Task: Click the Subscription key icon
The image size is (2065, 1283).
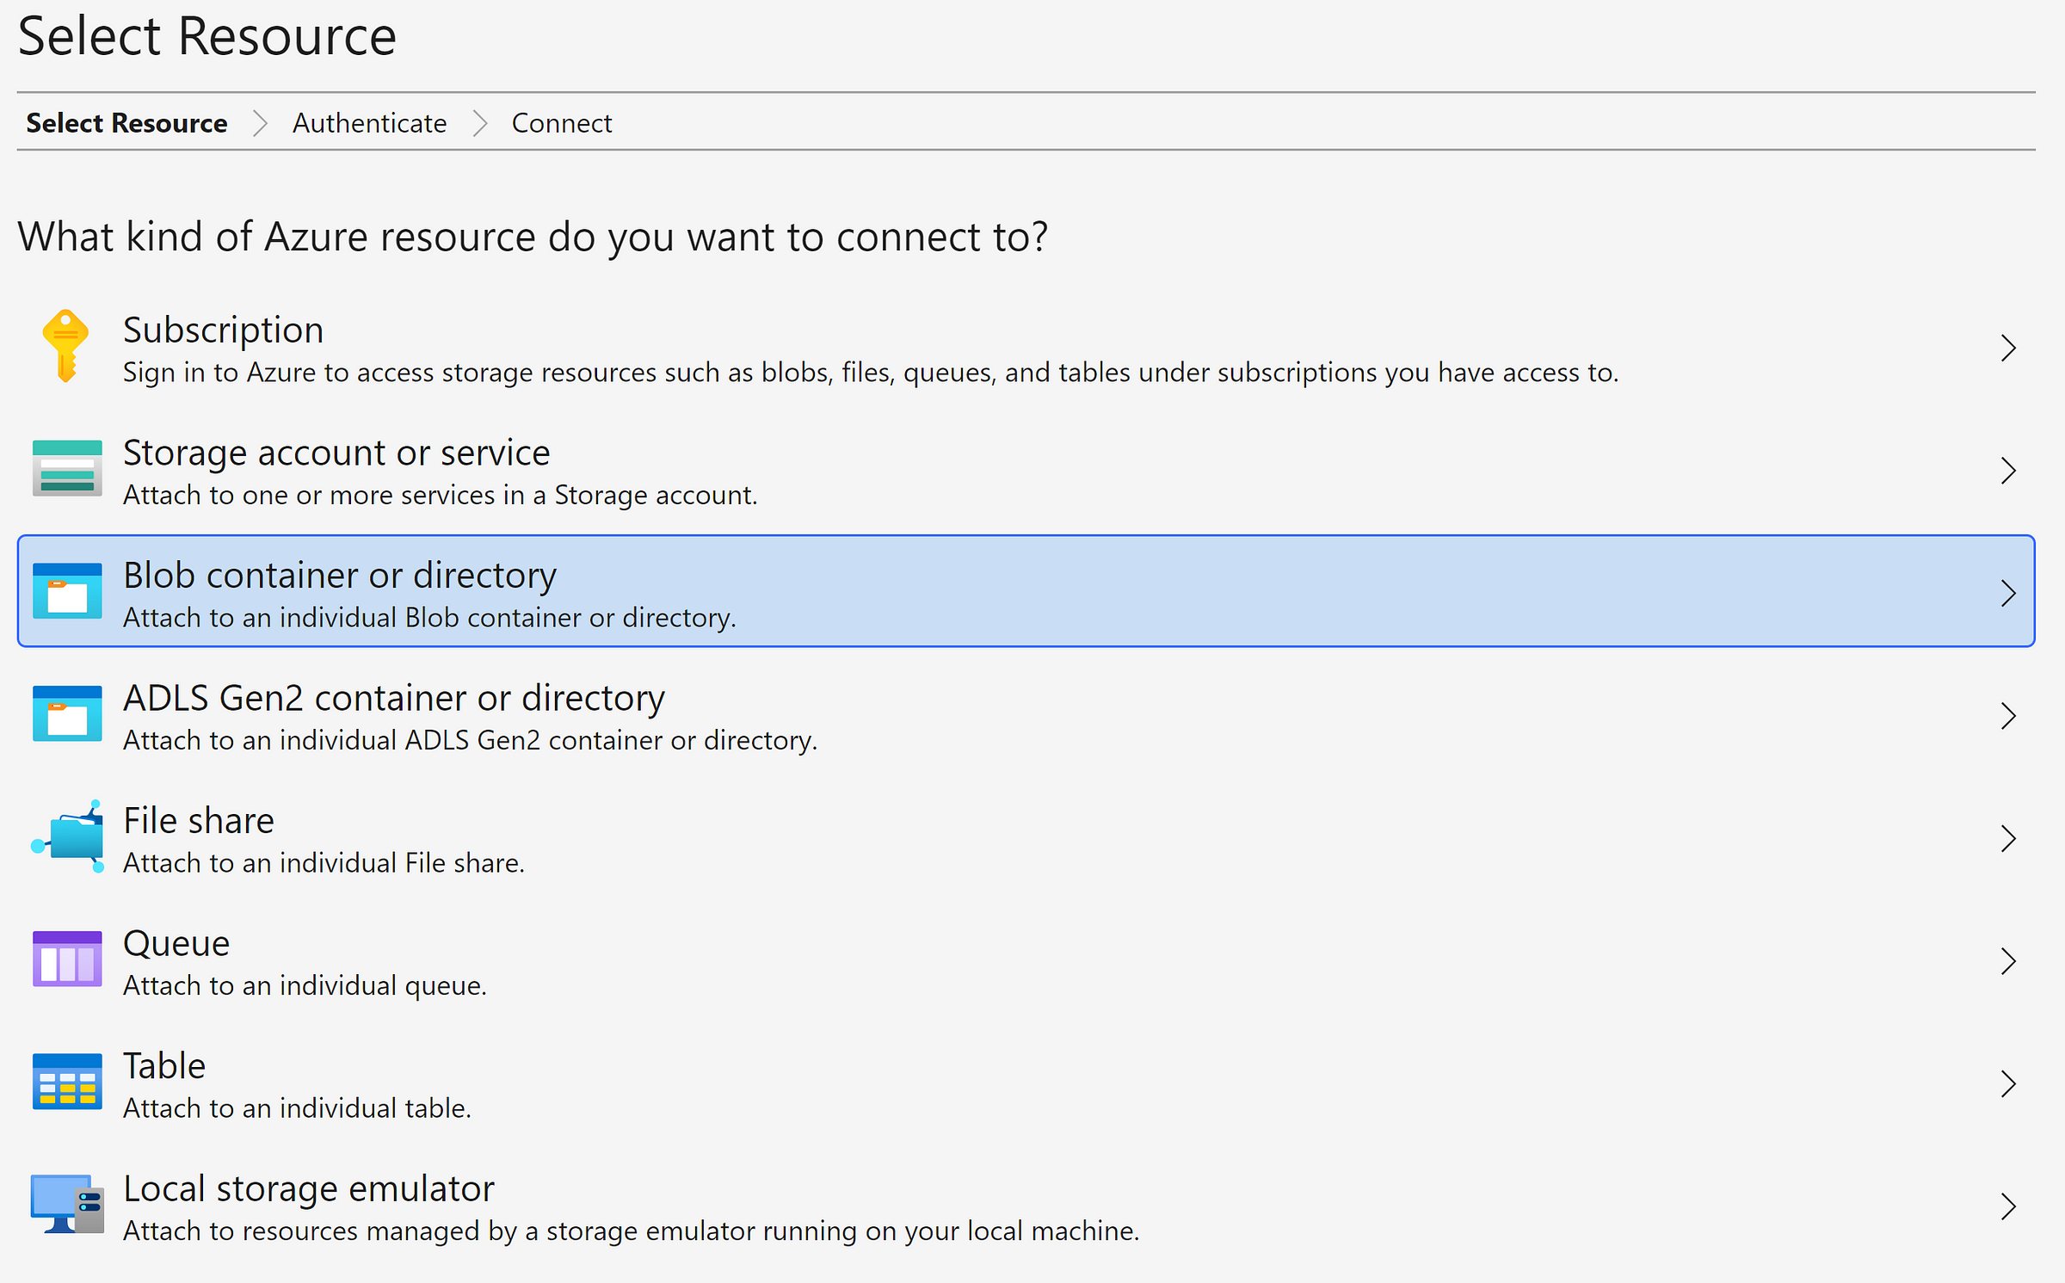Action: click(x=65, y=346)
